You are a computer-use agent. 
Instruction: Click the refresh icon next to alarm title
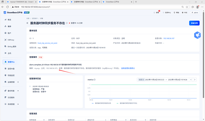click(67, 23)
